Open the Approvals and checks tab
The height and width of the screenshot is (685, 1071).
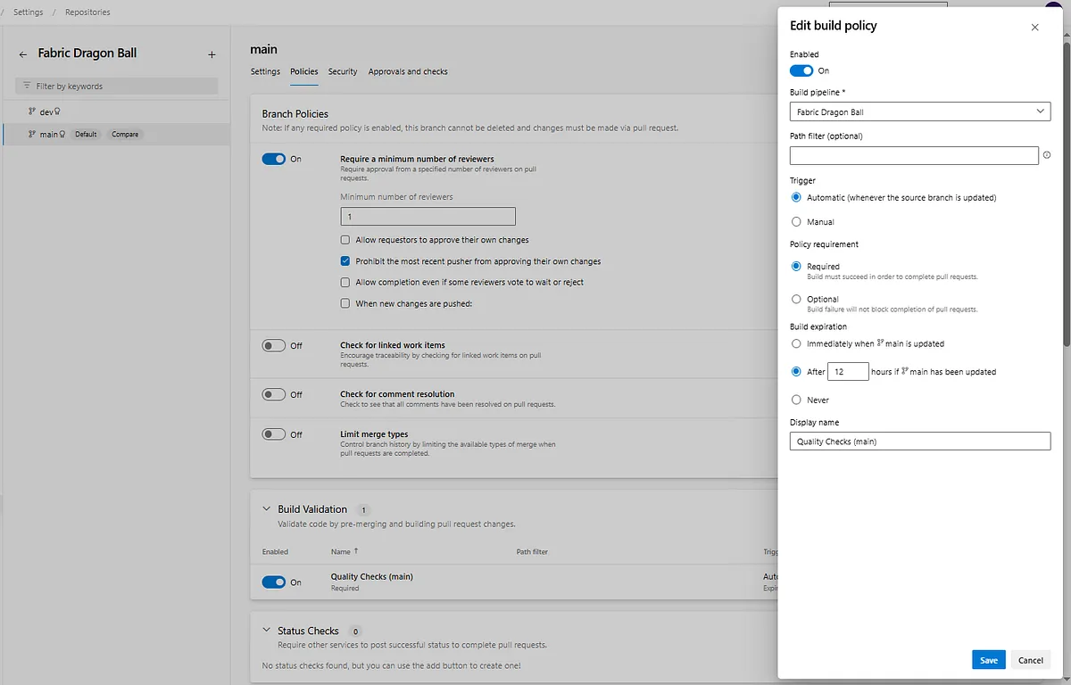click(408, 71)
